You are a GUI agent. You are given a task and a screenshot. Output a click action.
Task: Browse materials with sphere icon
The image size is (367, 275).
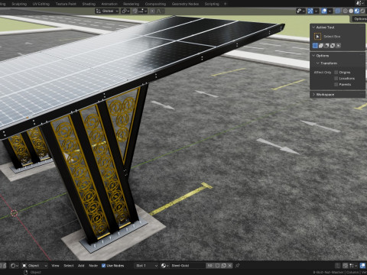point(165,266)
